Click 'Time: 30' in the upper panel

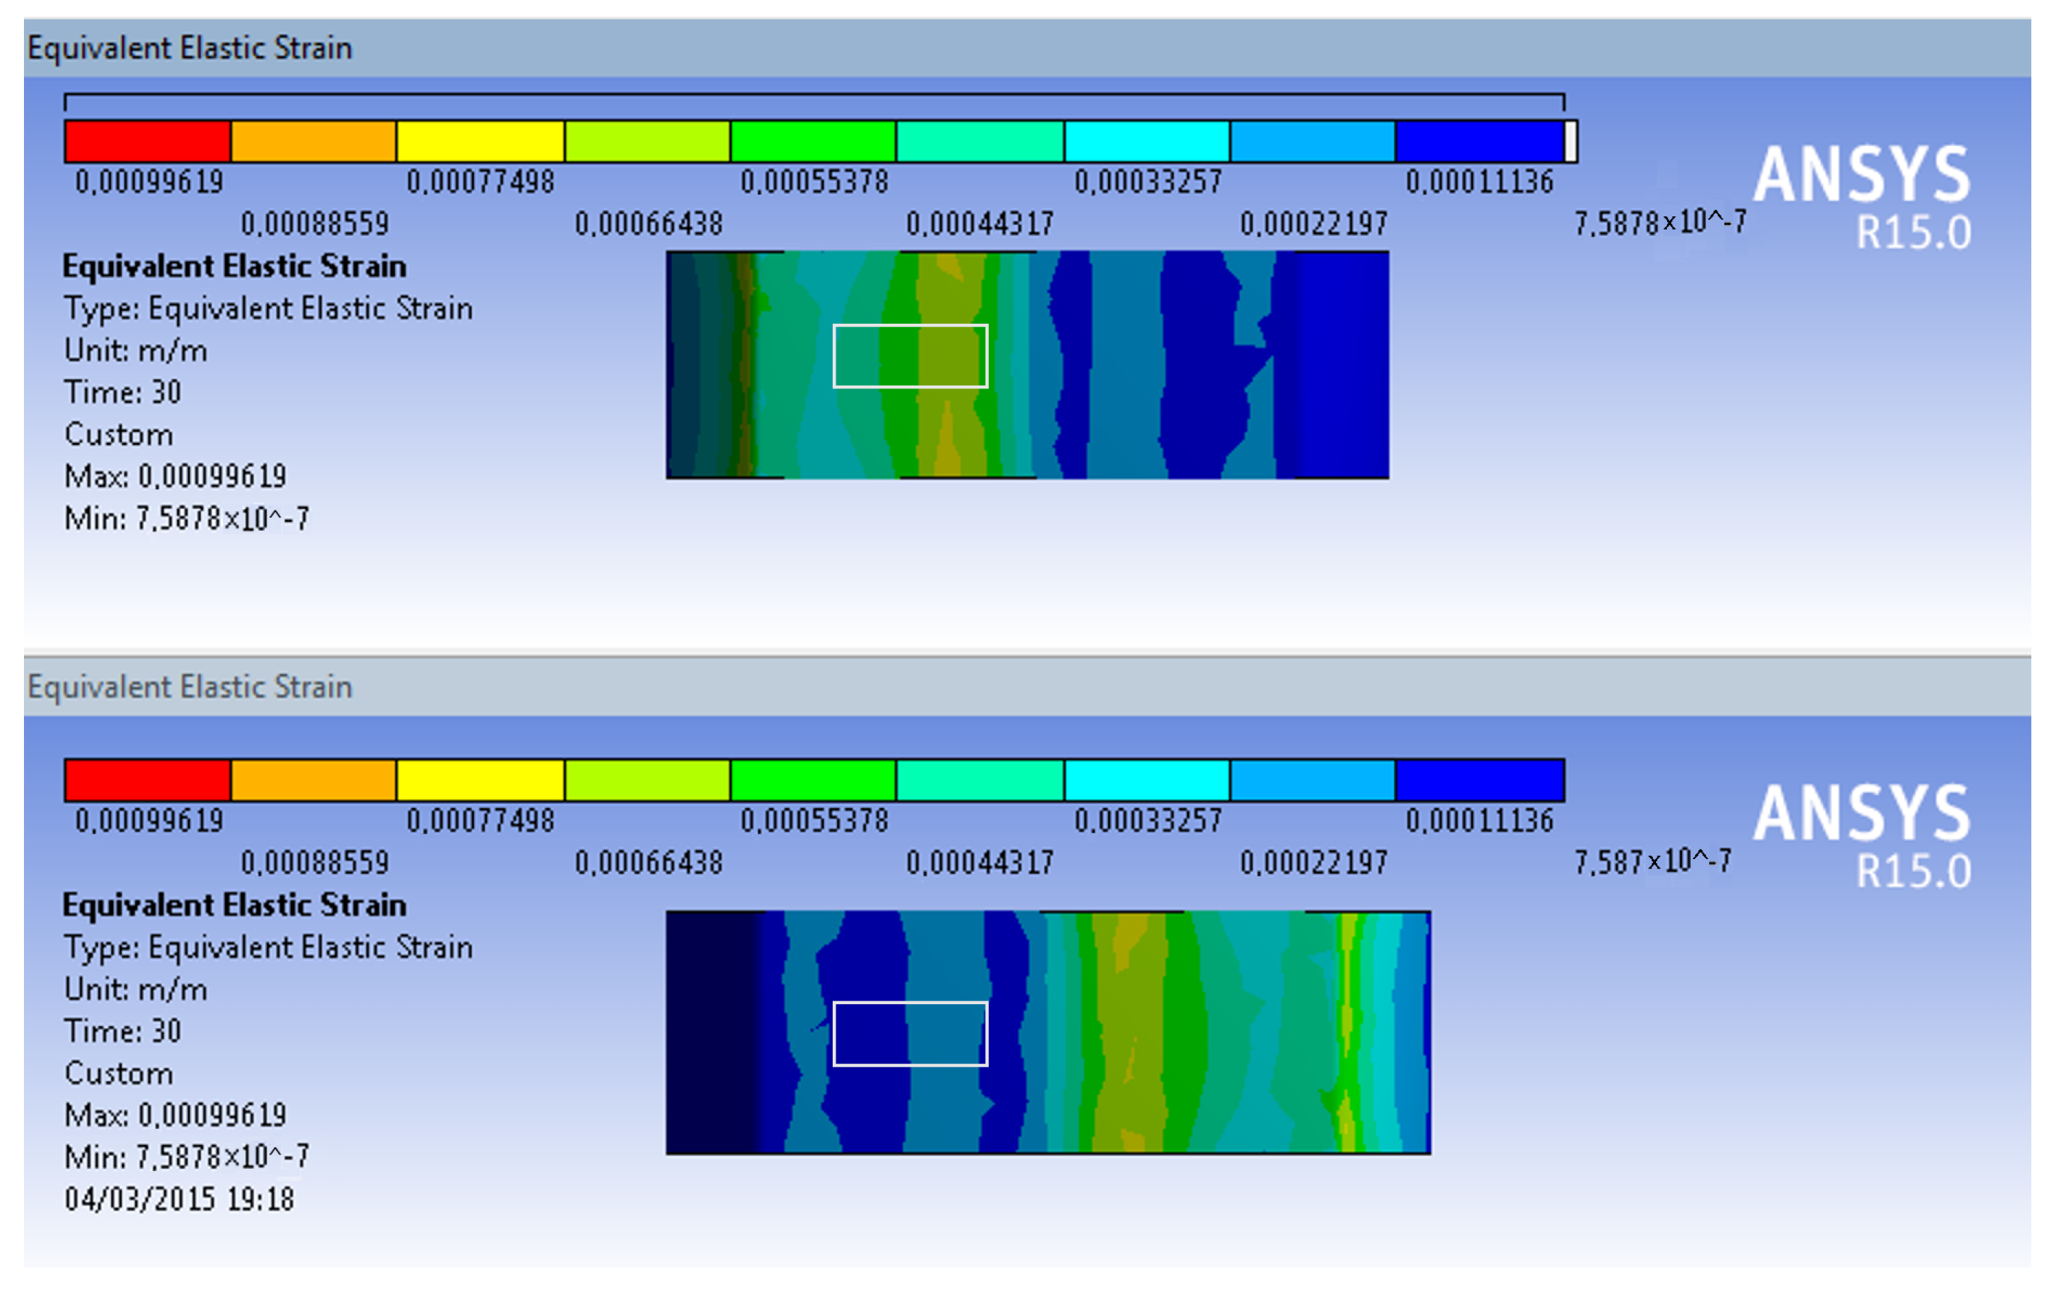123,392
